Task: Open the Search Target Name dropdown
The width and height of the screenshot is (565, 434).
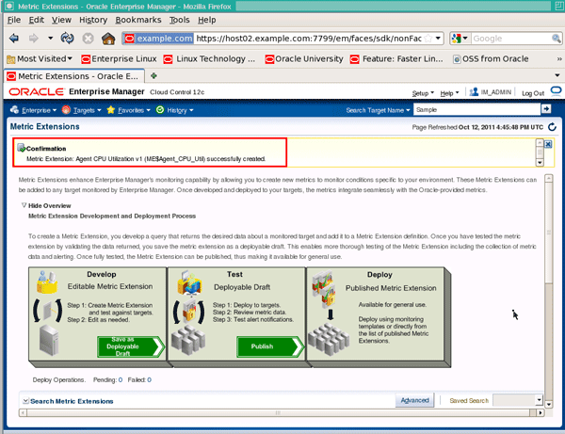Action: (x=378, y=110)
